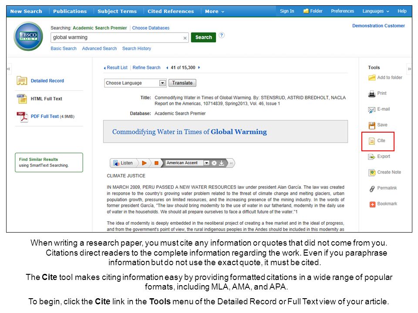Click the Translate button
This screenshot has height=313, width=418.
(x=182, y=83)
